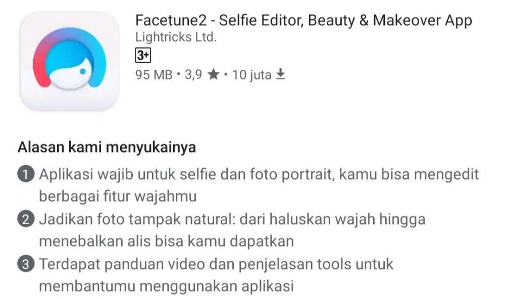This screenshot has width=505, height=300.
Task: Click the line starting Terdapat panduan video
Action: pyautogui.click(x=216, y=264)
